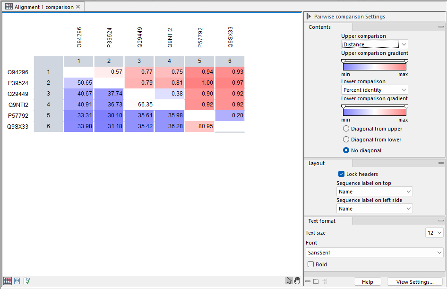The height and width of the screenshot is (289, 447).
Task: Collapse the Contents panel via its menu icon
Action: point(440,26)
